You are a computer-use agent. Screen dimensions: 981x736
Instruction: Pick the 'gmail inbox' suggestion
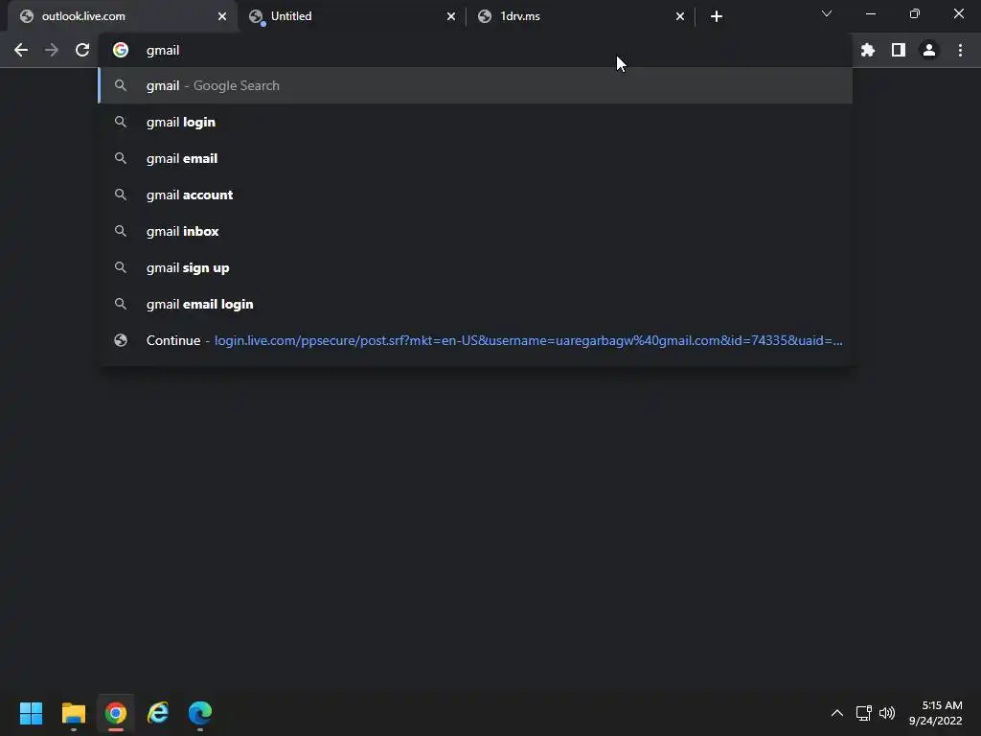(x=475, y=231)
